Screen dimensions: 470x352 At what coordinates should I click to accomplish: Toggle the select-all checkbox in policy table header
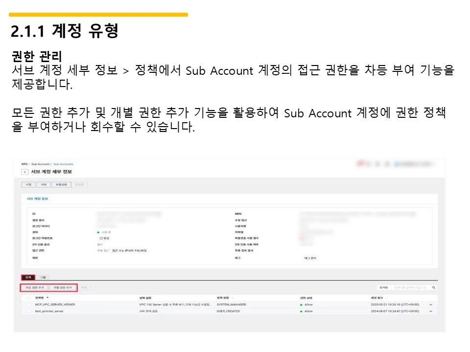pyautogui.click(x=27, y=297)
